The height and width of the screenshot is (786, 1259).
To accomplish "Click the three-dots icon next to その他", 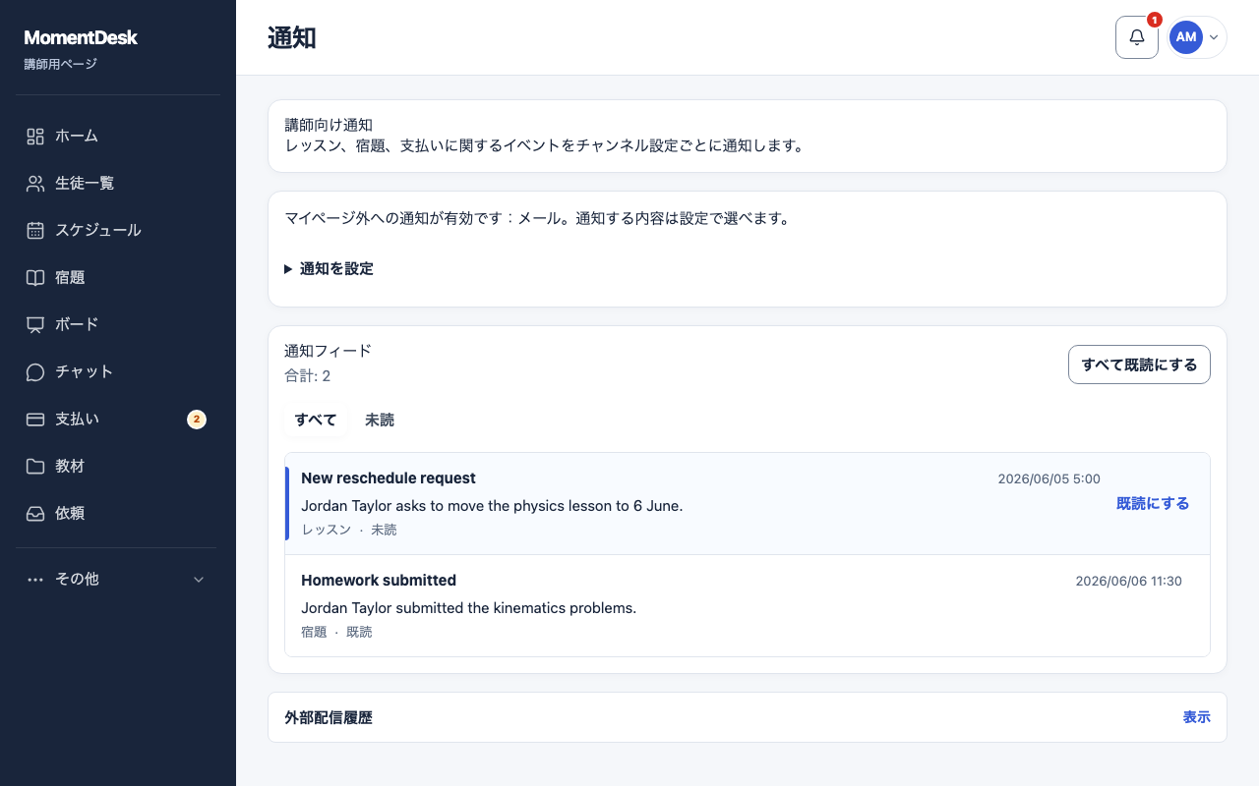I will [35, 580].
